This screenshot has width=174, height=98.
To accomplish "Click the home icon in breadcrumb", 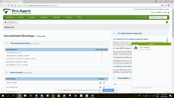I will (5, 22).
